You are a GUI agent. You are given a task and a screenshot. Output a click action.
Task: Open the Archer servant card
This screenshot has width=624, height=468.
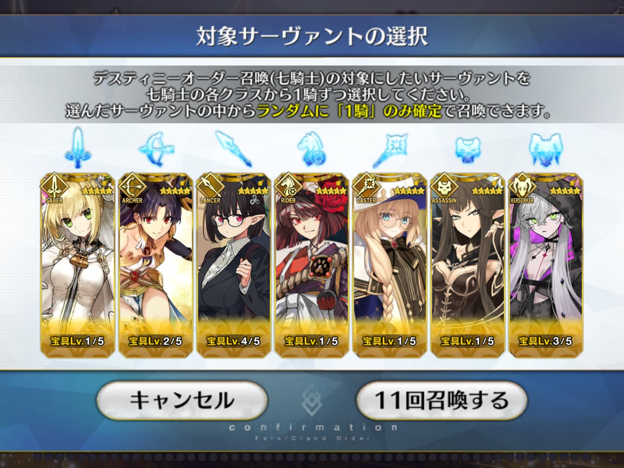(x=156, y=265)
